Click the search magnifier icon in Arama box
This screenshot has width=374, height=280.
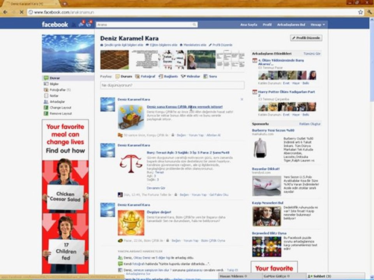(194, 24)
